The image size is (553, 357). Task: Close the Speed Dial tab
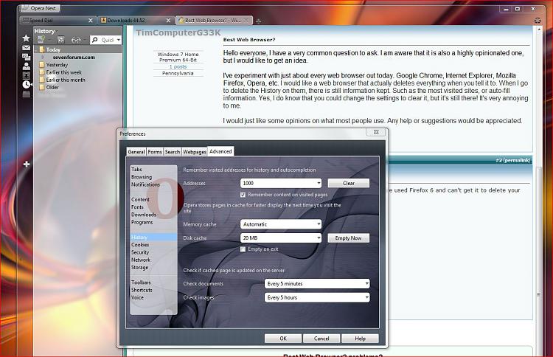(90, 21)
